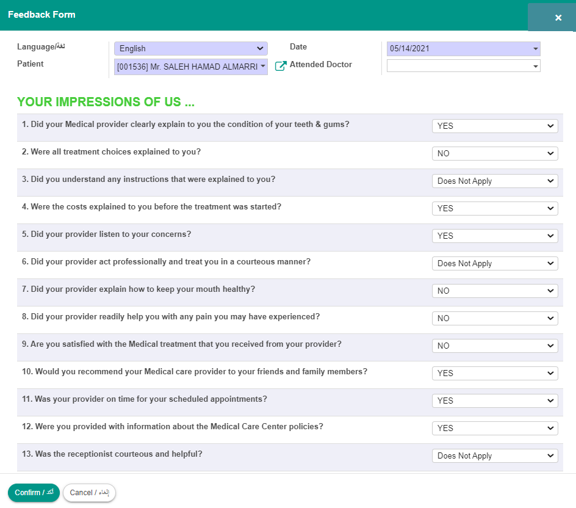This screenshot has width=576, height=508.
Task: Click question text '2. Were all treatment choices explained'
Action: pos(111,152)
